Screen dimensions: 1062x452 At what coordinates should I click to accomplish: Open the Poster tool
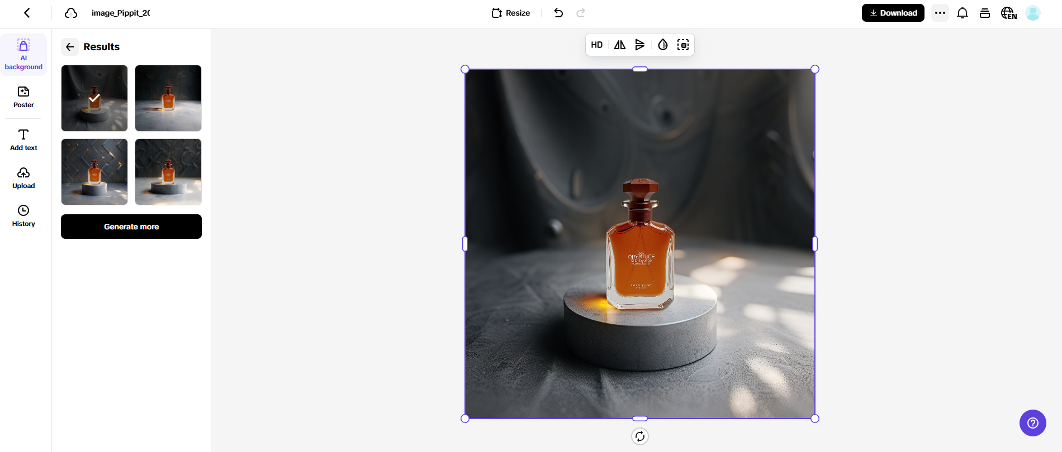click(23, 97)
